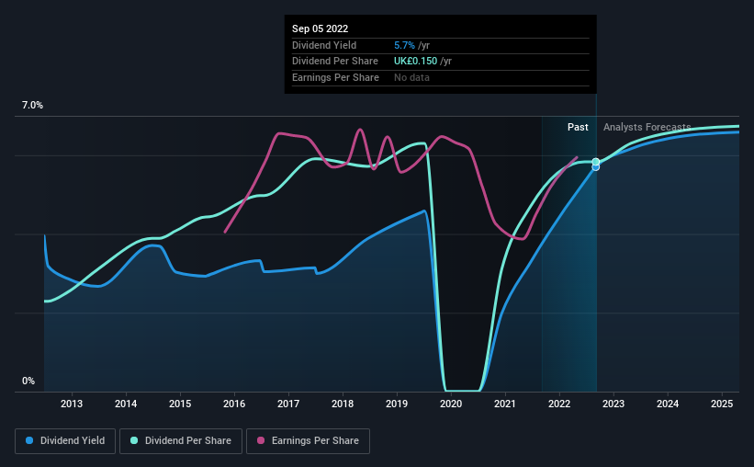754x467 pixels.
Task: Select the 2022 x-axis label
Action: click(x=559, y=404)
